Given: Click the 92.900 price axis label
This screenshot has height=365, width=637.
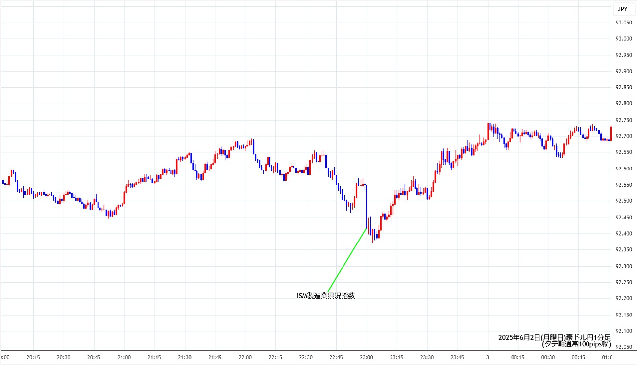Looking at the screenshot, I should (x=624, y=71).
